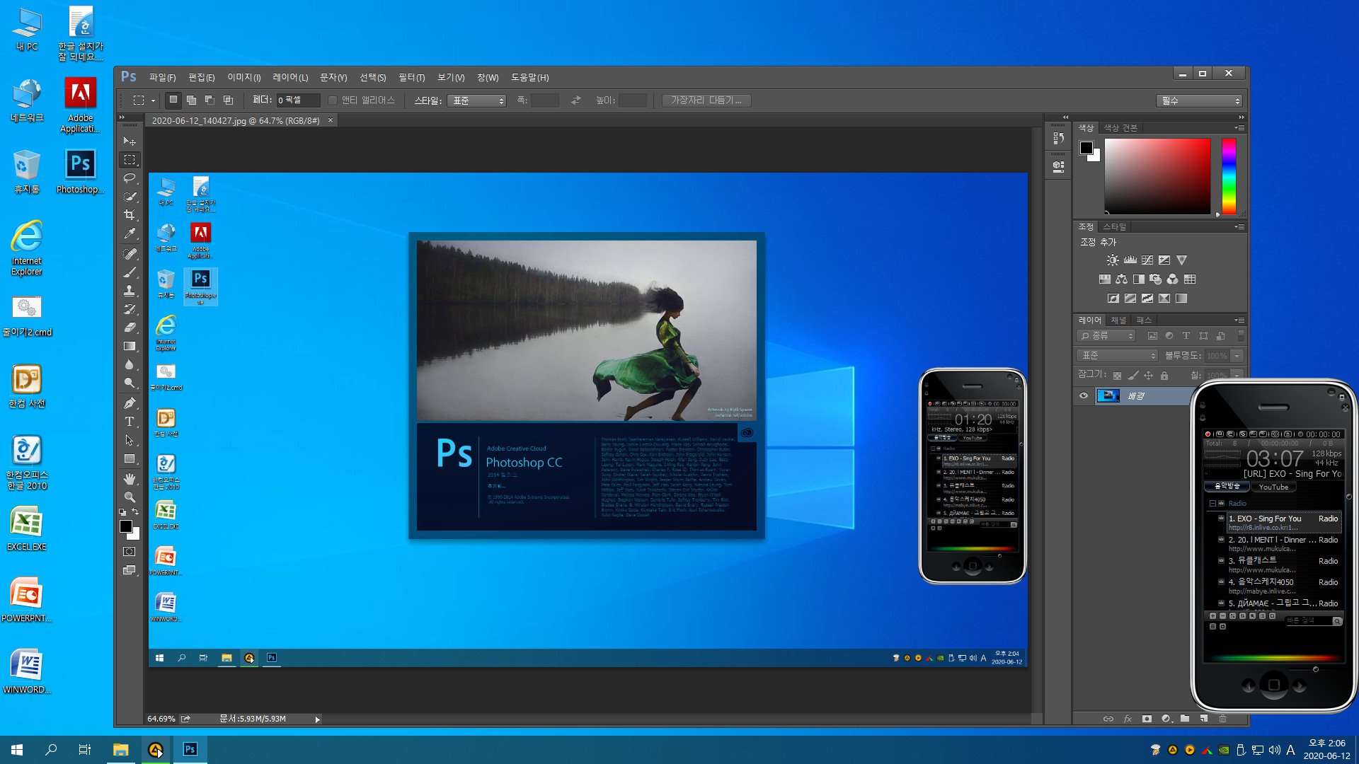Open the Layers panel flyout menu
Image resolution: width=1359 pixels, height=764 pixels.
(1239, 320)
